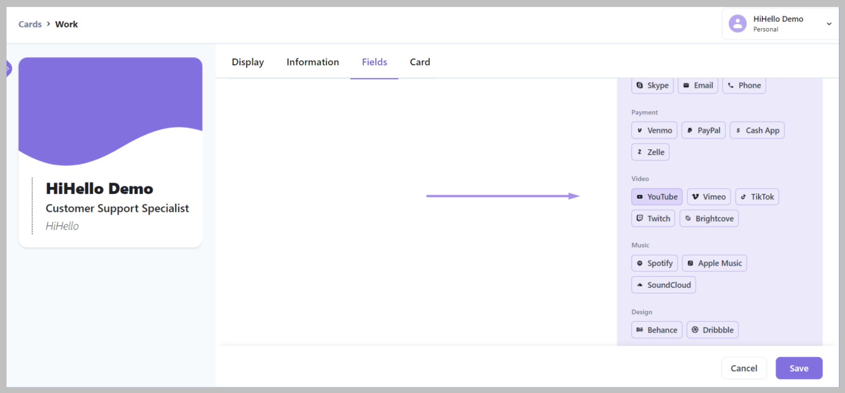Add the SoundCloud field
The height and width of the screenshot is (393, 845).
pos(664,285)
